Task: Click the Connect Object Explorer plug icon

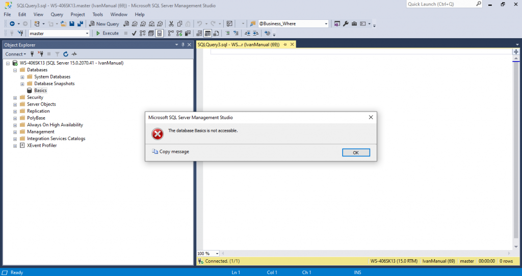Action: (32, 54)
